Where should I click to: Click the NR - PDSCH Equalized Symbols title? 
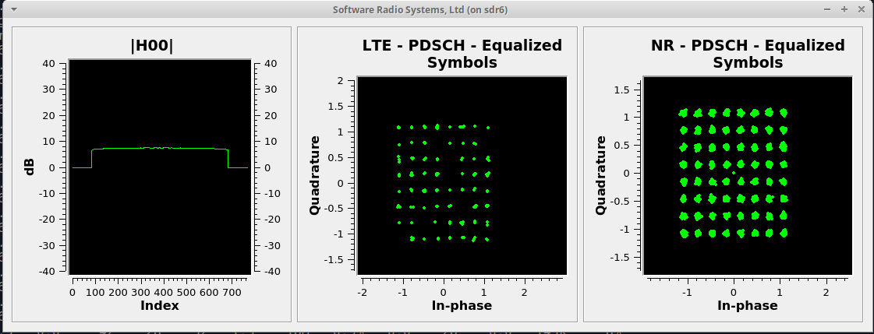pyautogui.click(x=748, y=54)
